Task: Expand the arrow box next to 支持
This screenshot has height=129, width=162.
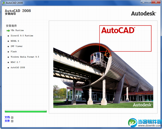Action: [12, 121]
